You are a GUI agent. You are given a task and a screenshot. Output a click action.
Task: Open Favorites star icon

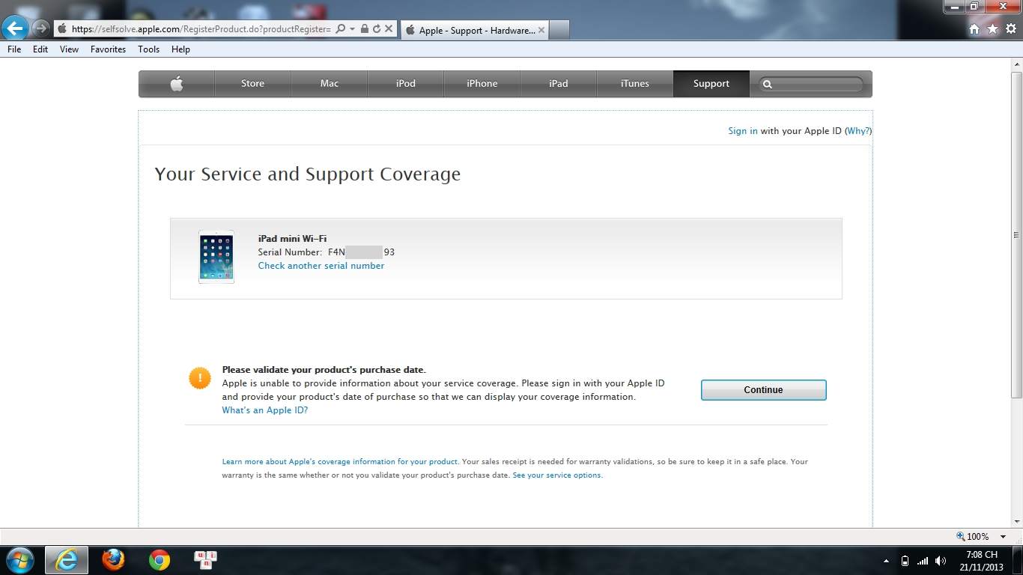point(992,29)
